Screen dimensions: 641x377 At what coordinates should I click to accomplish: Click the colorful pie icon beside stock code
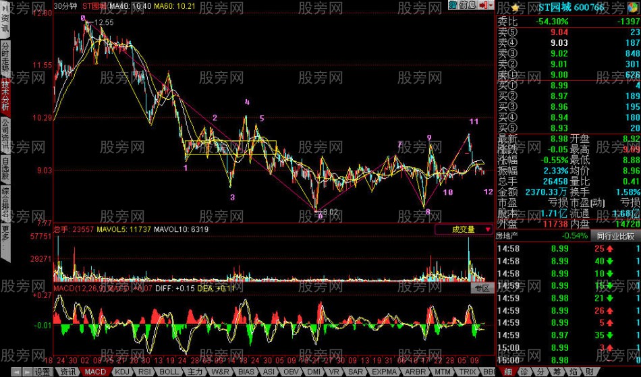(632, 7)
